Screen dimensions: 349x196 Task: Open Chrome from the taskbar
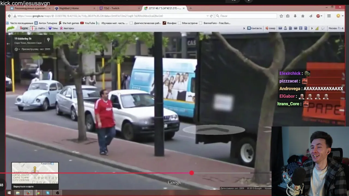[x=38, y=193]
